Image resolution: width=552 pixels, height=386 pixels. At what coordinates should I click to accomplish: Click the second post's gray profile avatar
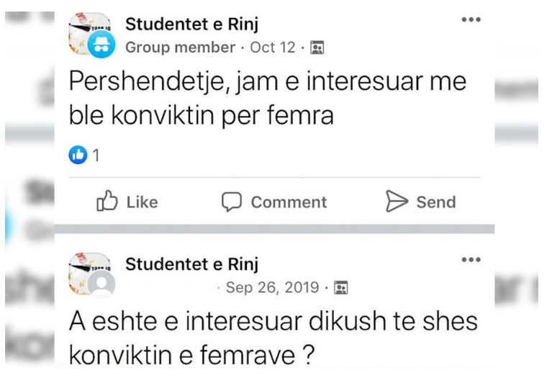click(x=101, y=284)
